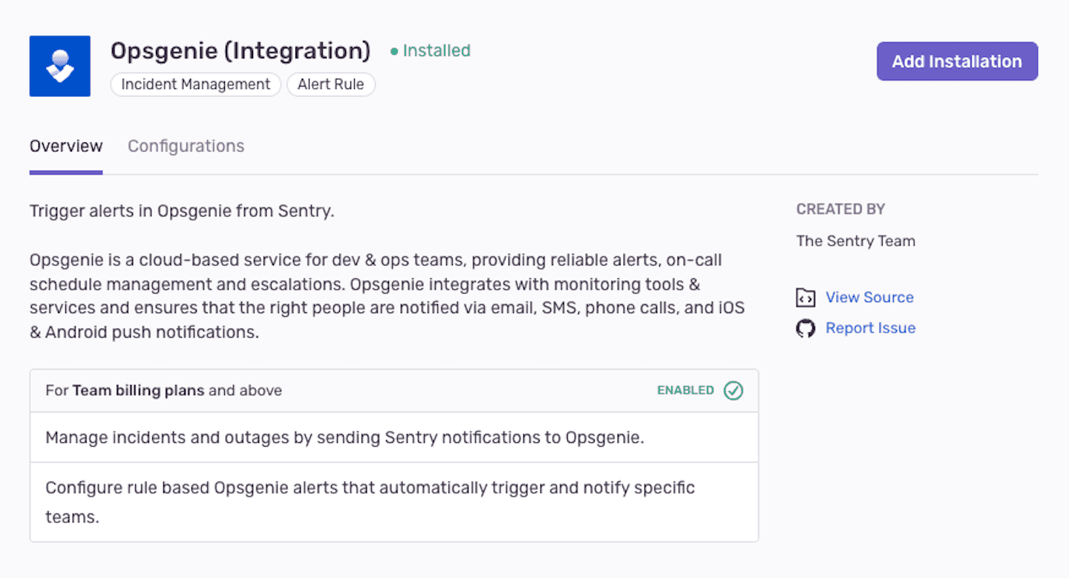Click The Sentry Team author name
1069x578 pixels.
click(x=855, y=241)
